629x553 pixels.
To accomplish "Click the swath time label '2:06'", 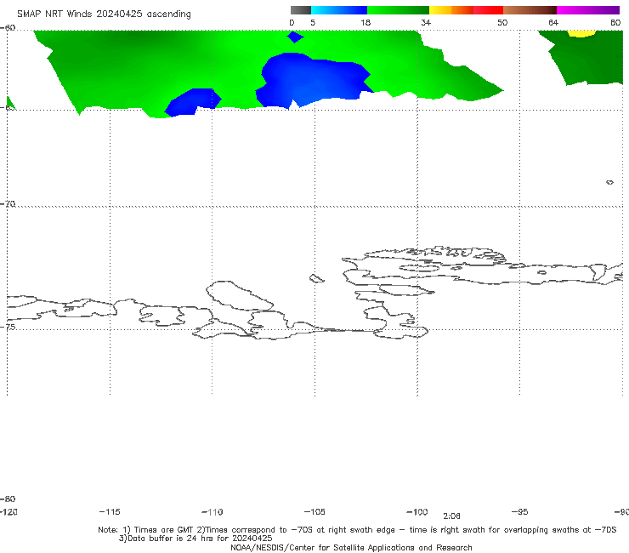I will [451, 516].
